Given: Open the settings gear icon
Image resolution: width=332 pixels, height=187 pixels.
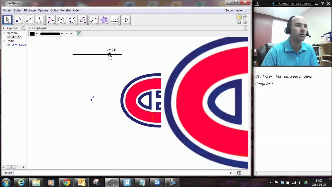Looking at the screenshot, I should click(245, 23).
